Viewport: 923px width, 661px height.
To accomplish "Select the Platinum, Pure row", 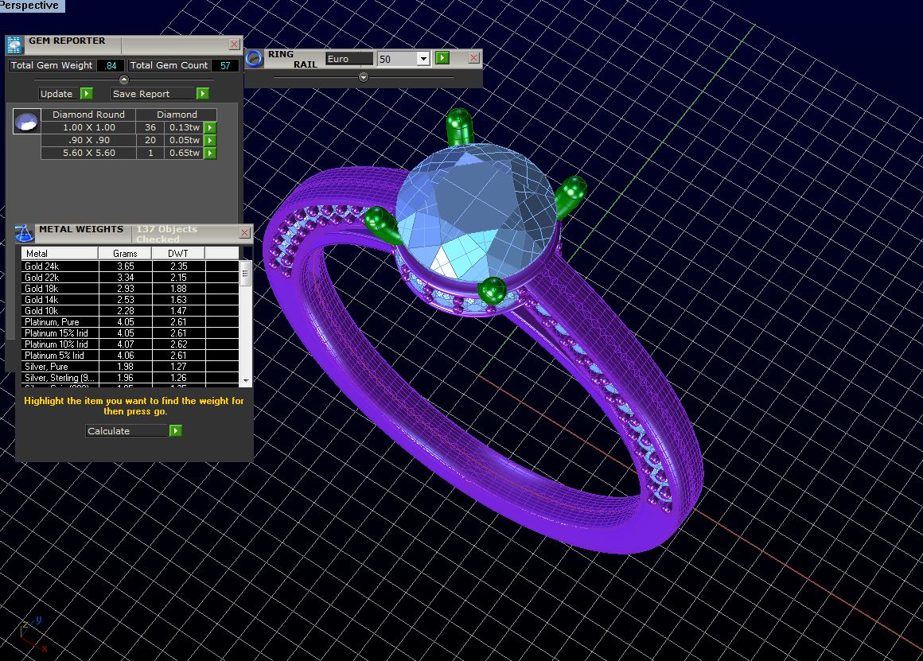I will pyautogui.click(x=130, y=322).
